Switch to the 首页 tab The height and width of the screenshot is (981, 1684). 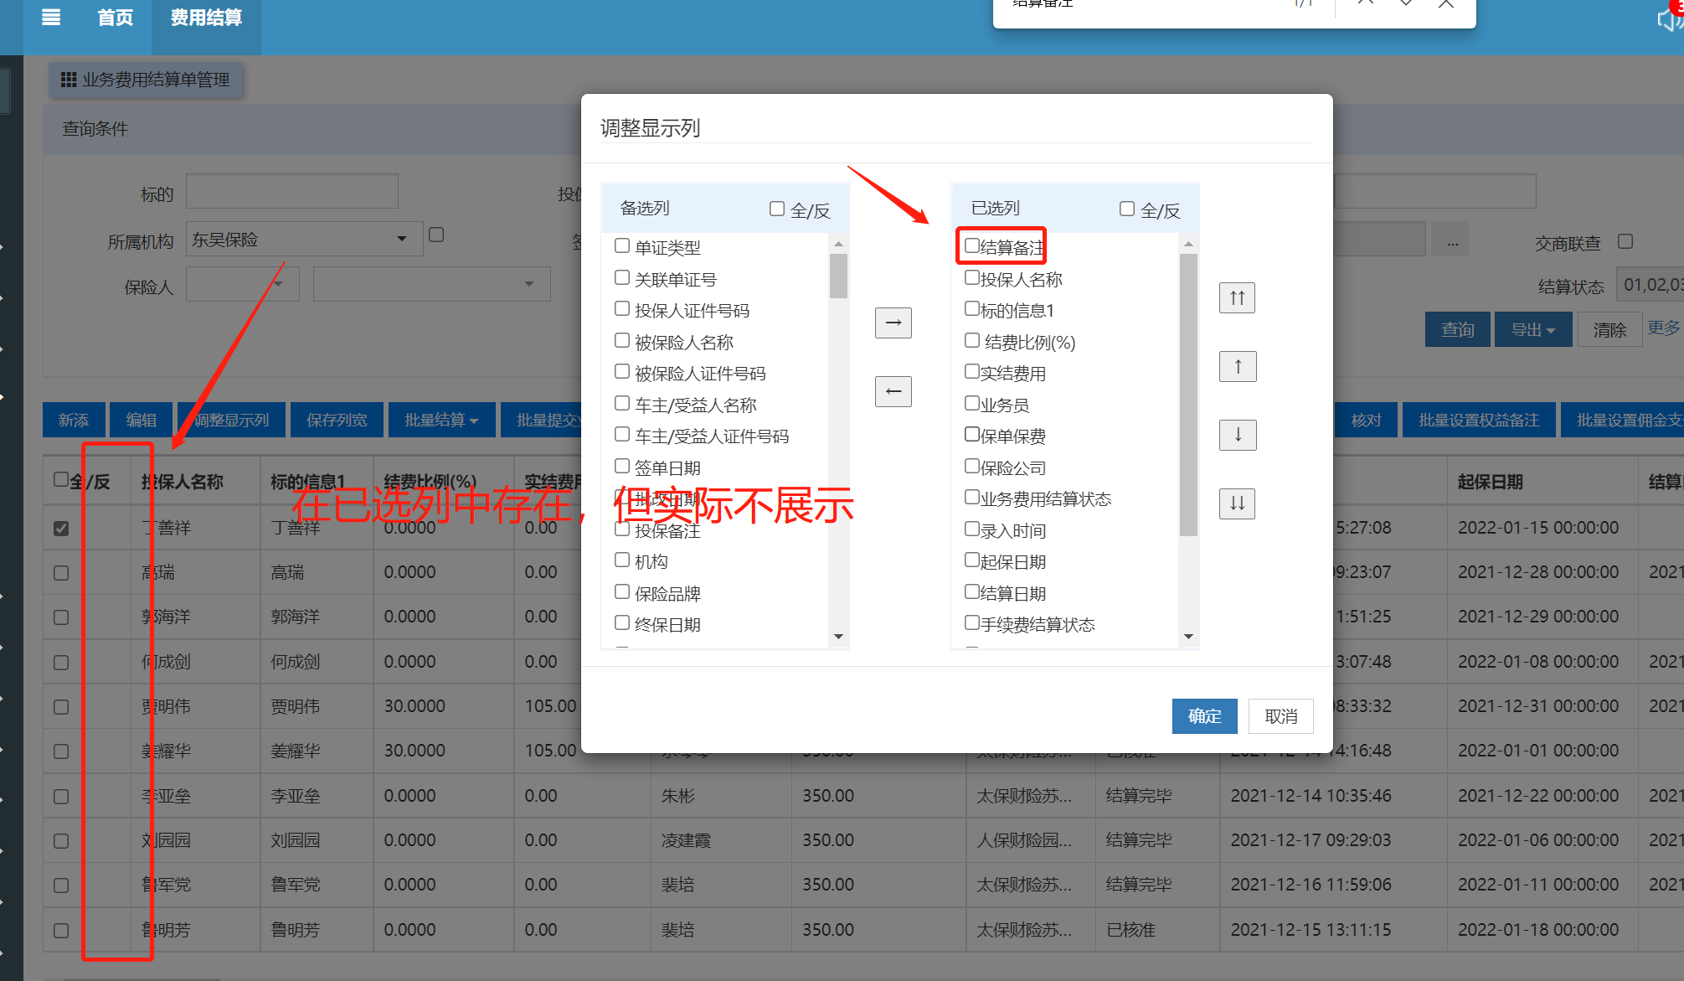pyautogui.click(x=115, y=18)
